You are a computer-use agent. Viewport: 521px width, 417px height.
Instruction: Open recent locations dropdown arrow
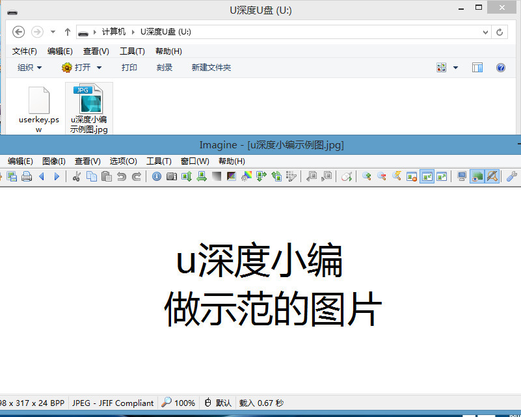click(53, 32)
